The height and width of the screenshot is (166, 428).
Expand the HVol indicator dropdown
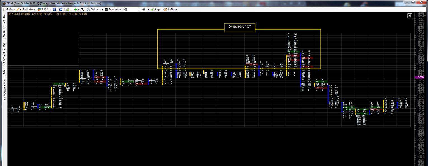pyautogui.click(x=44, y=9)
